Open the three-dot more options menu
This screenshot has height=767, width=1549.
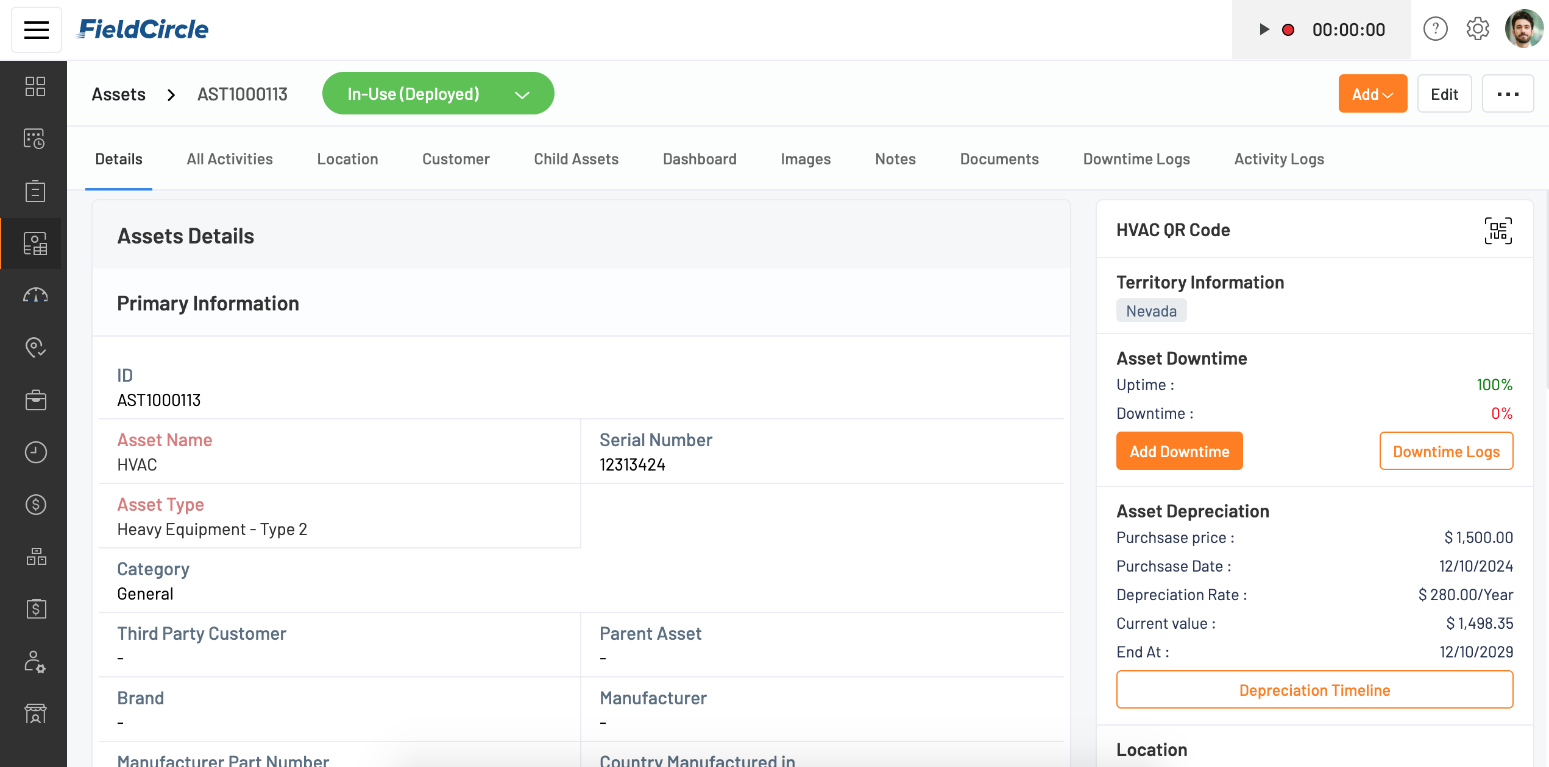point(1508,94)
